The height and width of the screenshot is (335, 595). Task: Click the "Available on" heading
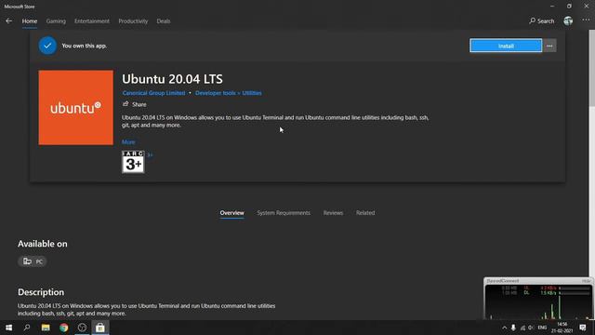43,244
